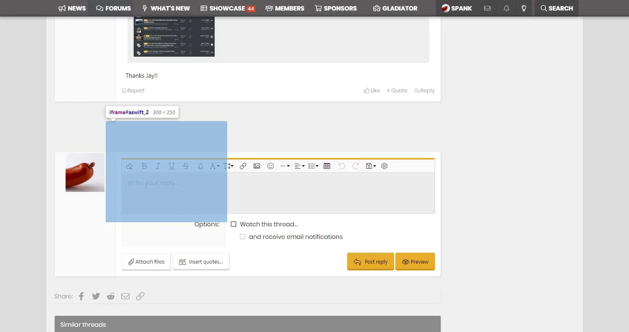Submit with the Post reply button
The height and width of the screenshot is (332, 629).
pyautogui.click(x=371, y=262)
